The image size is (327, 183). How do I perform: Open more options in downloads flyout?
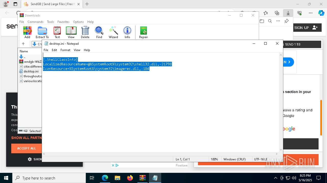278,21
